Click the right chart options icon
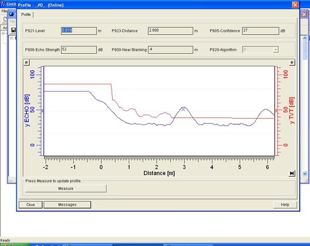Viewport: 310px width, 246px height. coord(292,63)
